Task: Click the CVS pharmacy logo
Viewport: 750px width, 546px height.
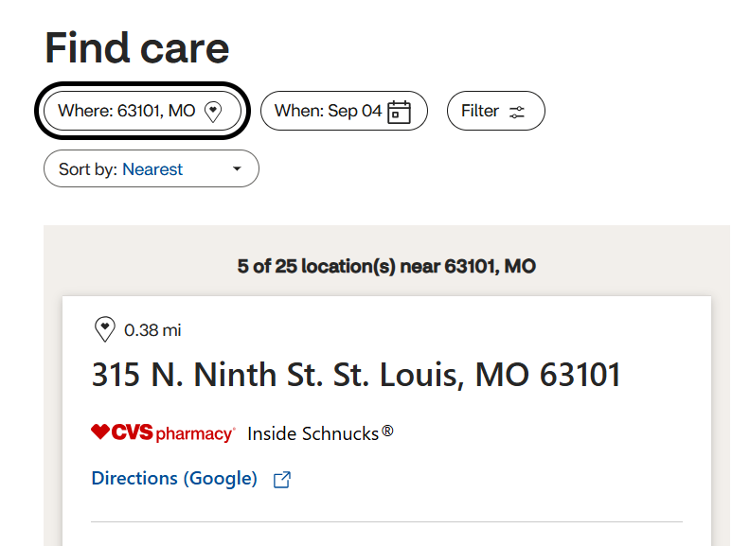Action: (163, 432)
